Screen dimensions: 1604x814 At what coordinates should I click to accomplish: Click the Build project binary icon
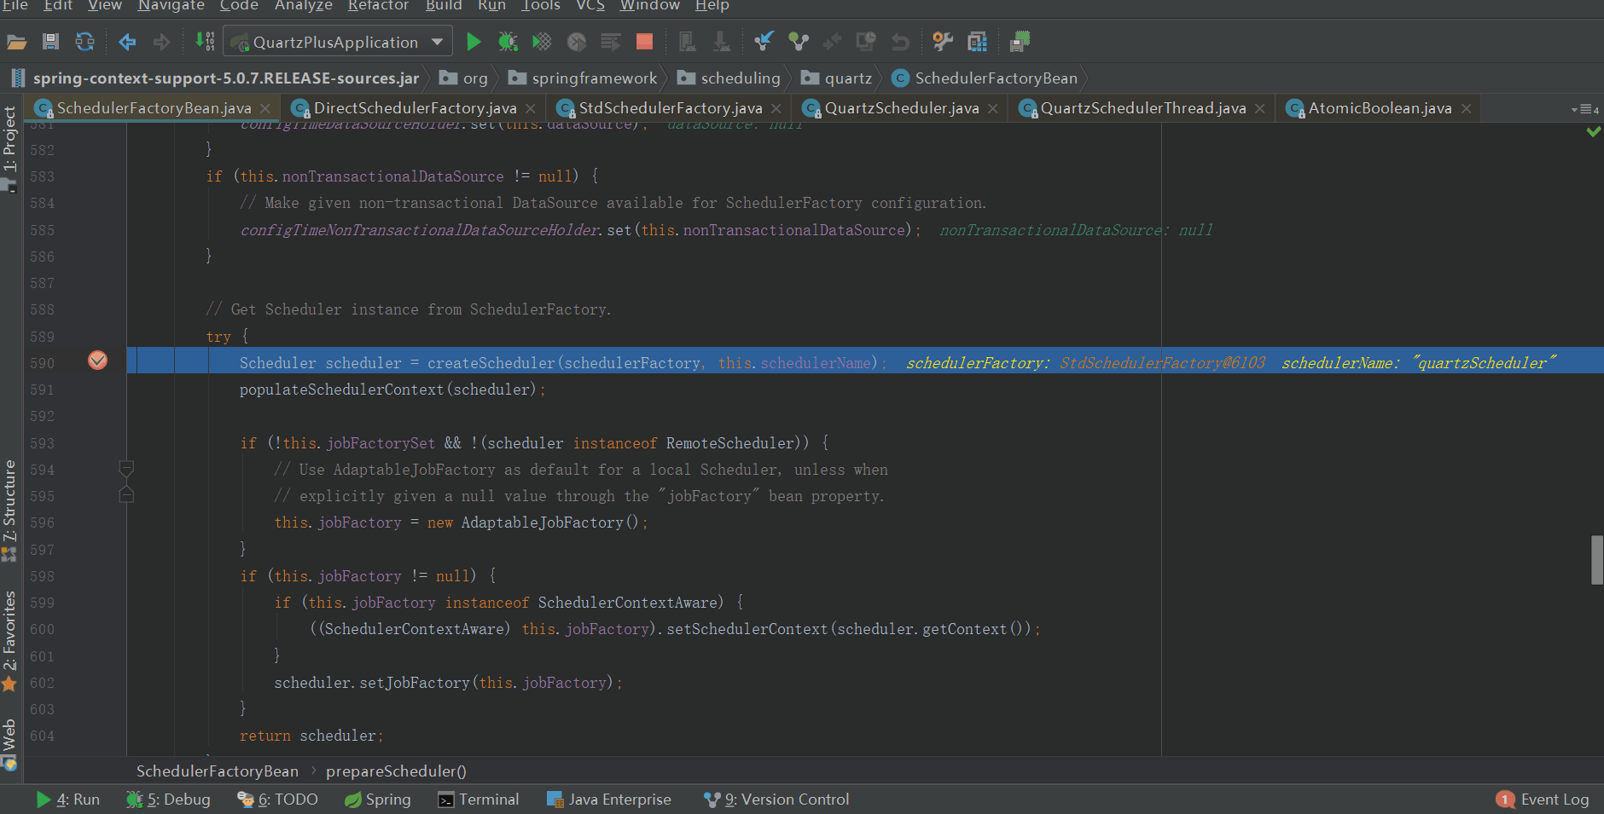click(204, 41)
